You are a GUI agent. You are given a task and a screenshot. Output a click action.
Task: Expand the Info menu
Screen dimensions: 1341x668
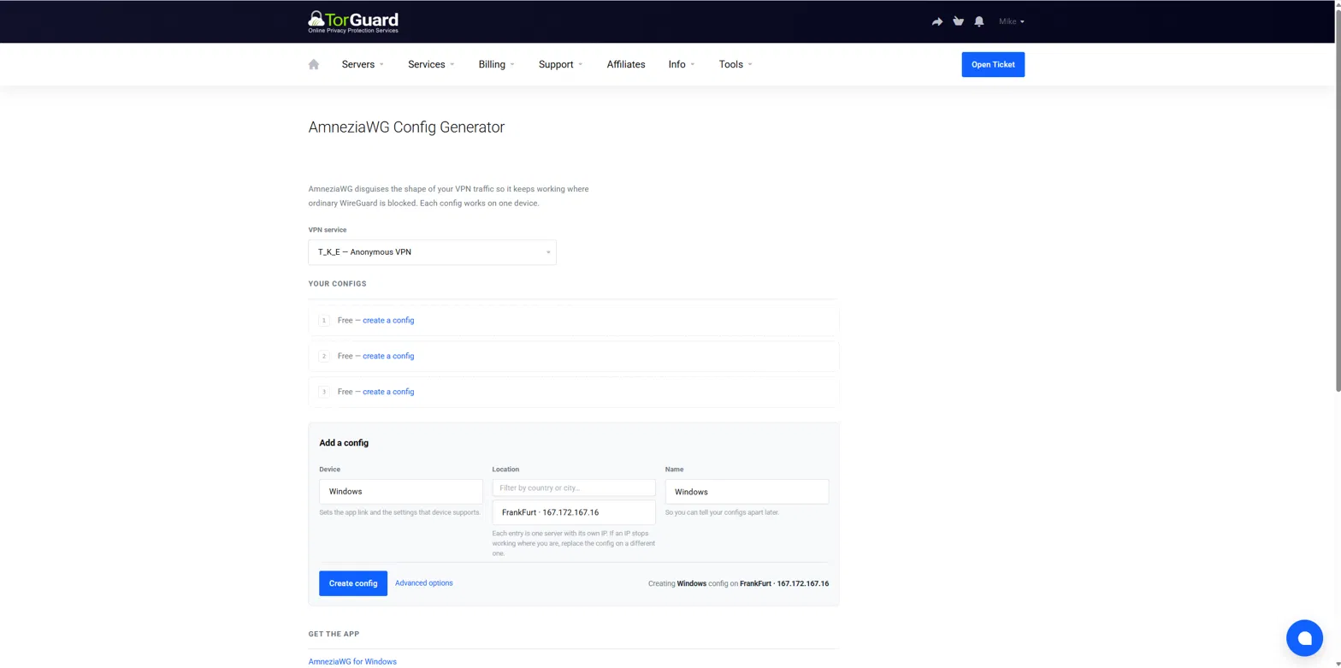click(682, 64)
